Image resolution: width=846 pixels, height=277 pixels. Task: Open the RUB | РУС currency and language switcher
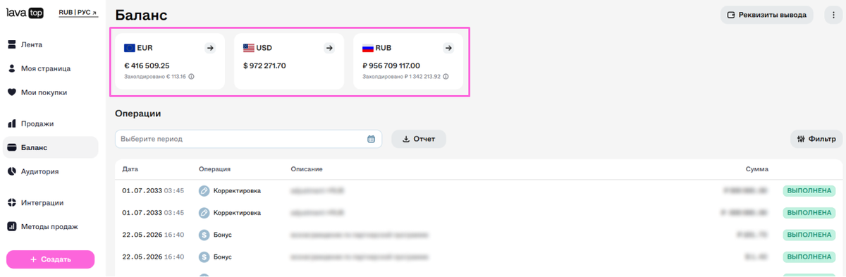[78, 13]
